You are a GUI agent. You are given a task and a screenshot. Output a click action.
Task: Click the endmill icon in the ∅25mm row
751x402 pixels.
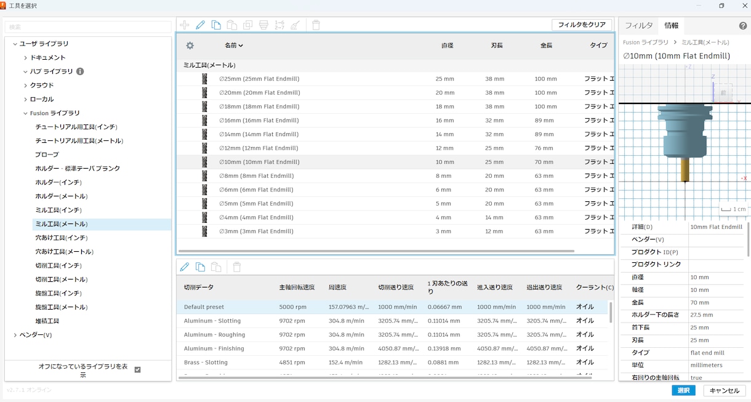204,79
